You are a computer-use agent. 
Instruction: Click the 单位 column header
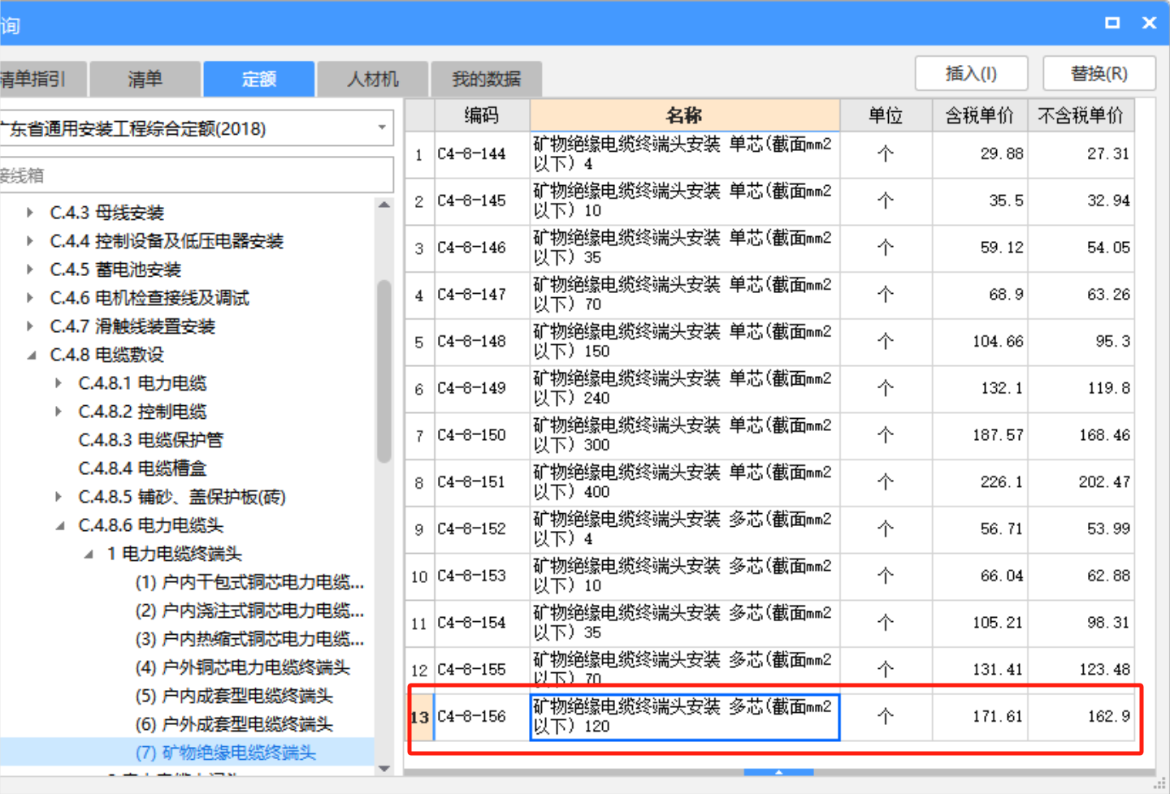coord(886,115)
